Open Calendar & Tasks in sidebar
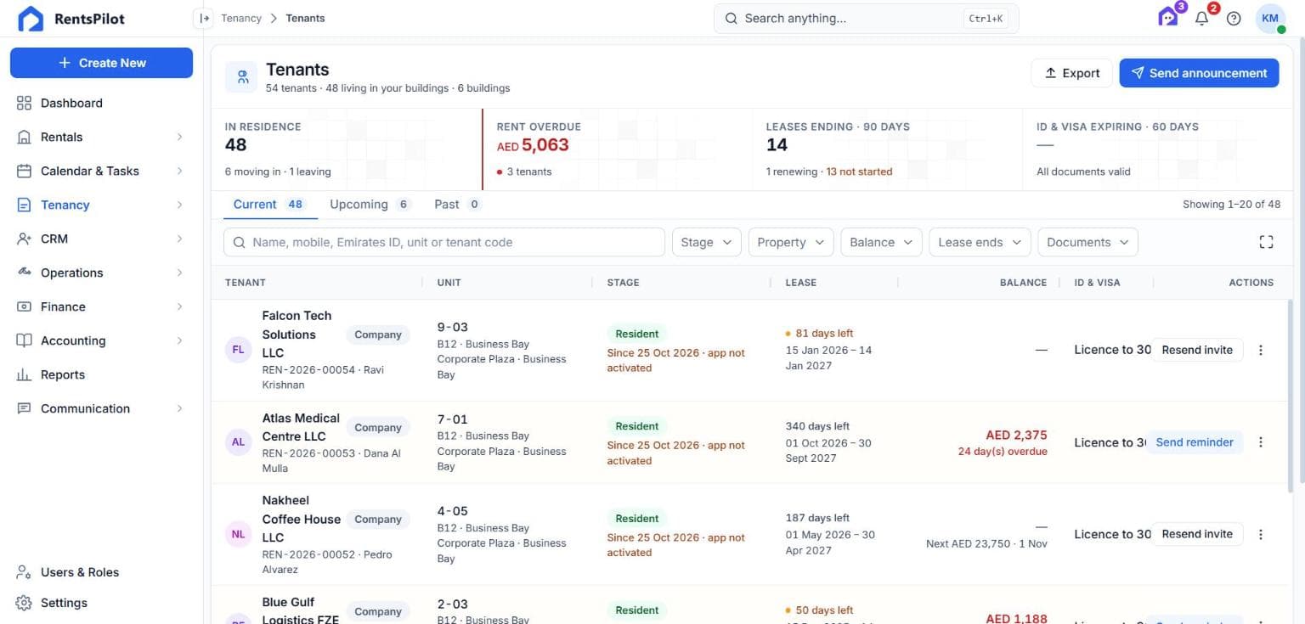The image size is (1305, 624). pyautogui.click(x=101, y=171)
